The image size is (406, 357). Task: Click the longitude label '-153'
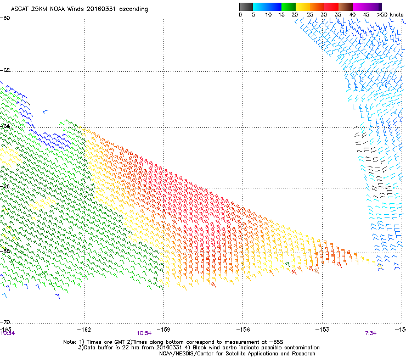pyautogui.click(x=323, y=330)
